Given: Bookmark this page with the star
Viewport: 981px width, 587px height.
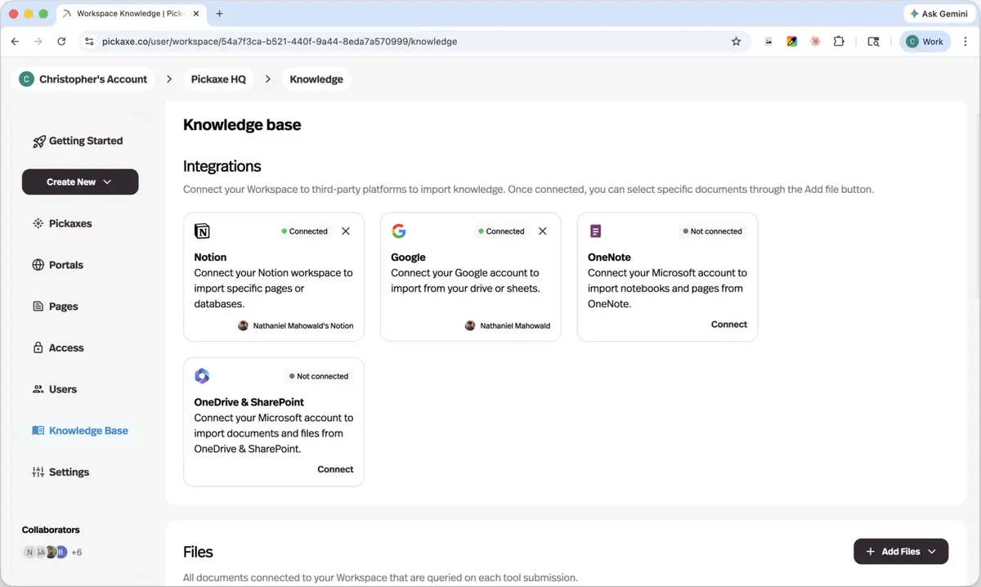Looking at the screenshot, I should click(736, 42).
